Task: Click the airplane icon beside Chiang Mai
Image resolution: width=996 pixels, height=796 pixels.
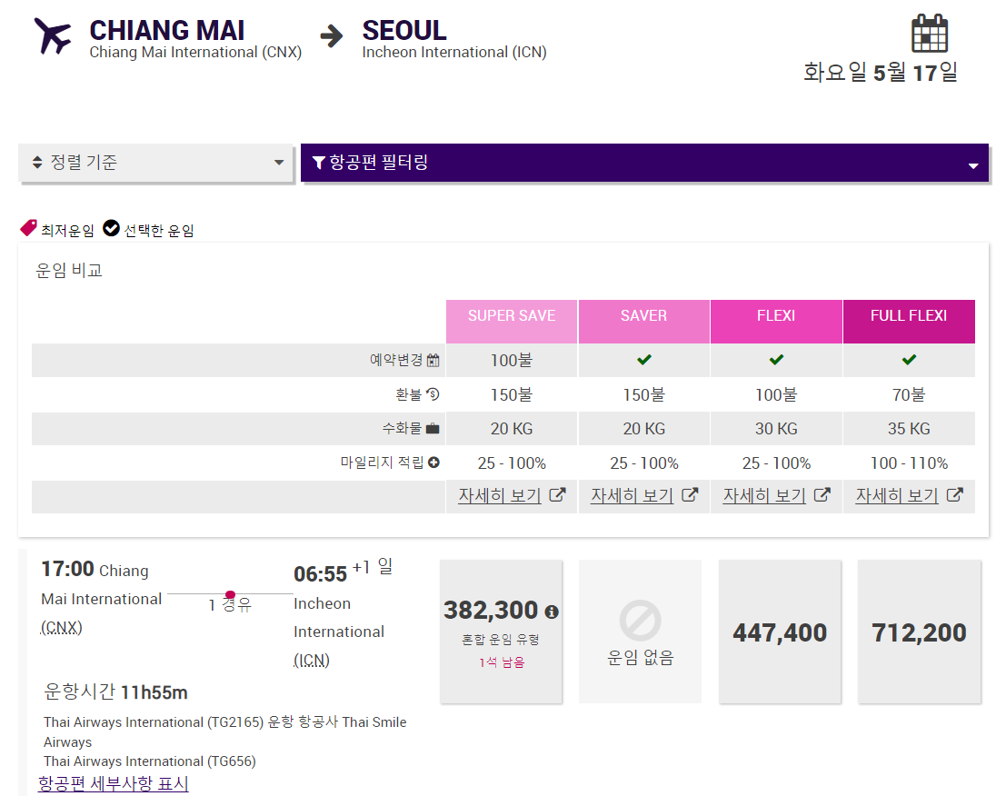Action: (x=53, y=35)
